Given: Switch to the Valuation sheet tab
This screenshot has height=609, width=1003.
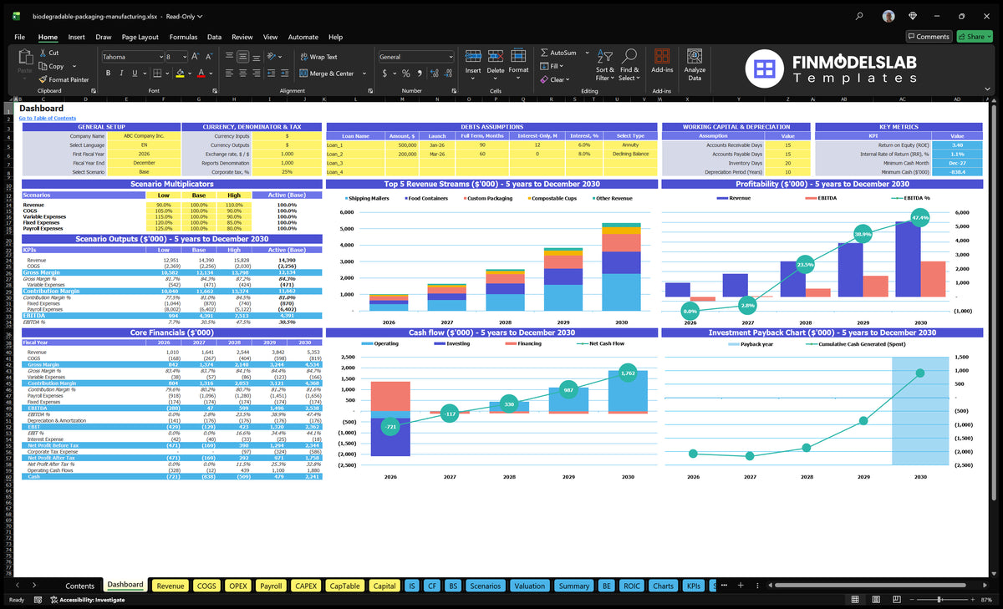Looking at the screenshot, I should (530, 586).
